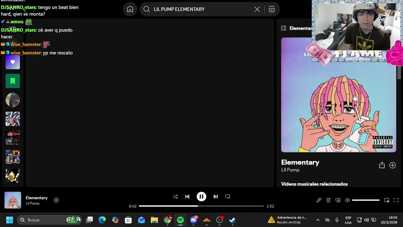This screenshot has width=403, height=227.
Task: Switch to OBS Studio on taskbar
Action: click(219, 220)
